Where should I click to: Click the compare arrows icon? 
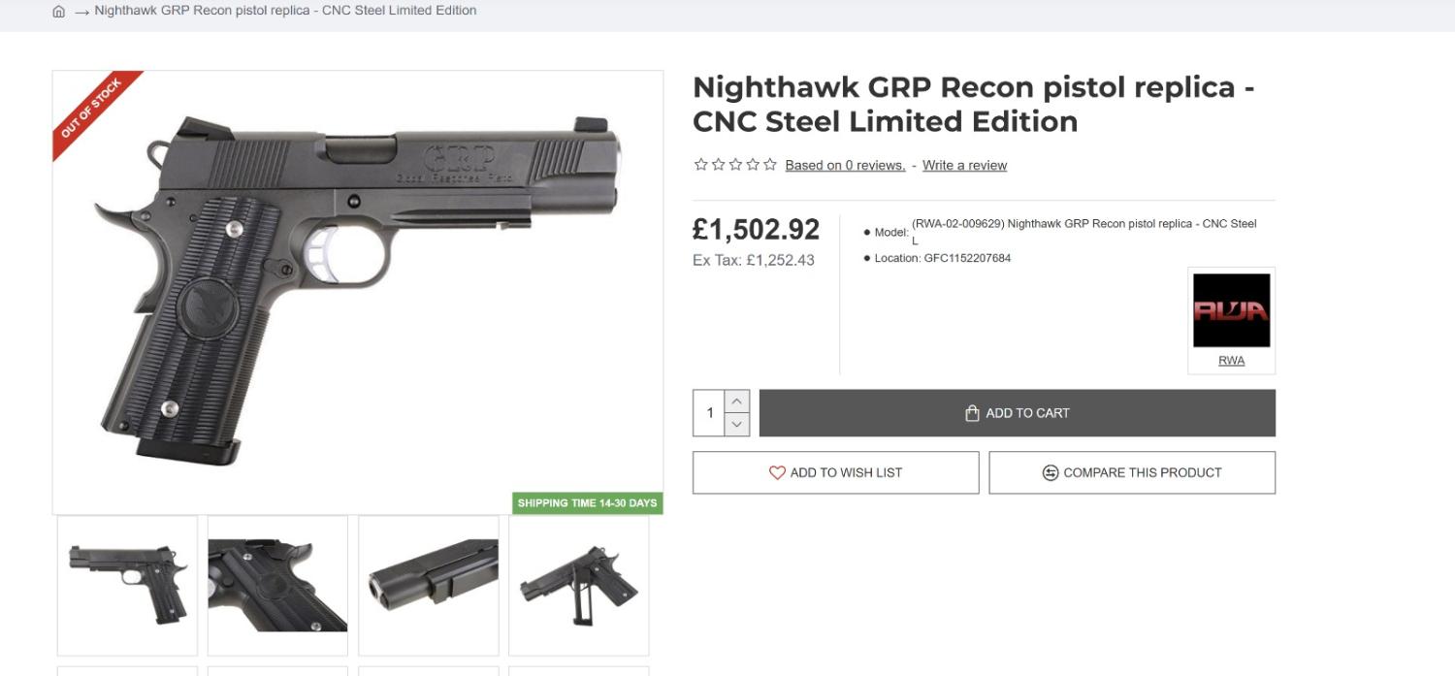coord(1050,472)
